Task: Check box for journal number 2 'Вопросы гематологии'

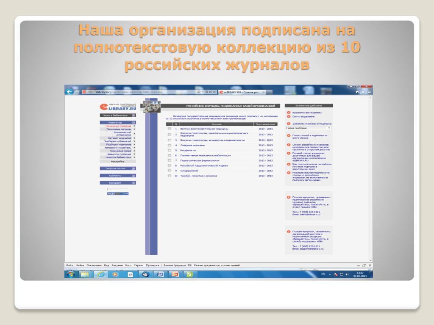Action: tap(170, 134)
